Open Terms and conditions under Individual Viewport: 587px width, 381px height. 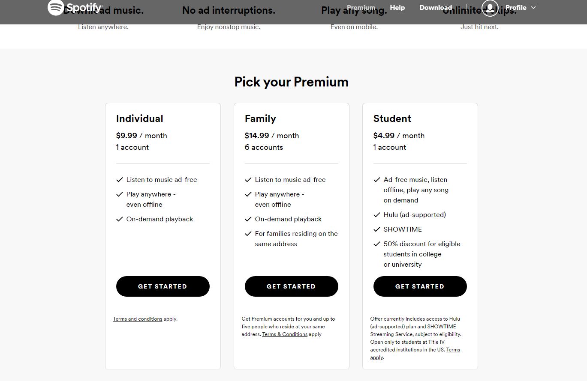point(138,319)
